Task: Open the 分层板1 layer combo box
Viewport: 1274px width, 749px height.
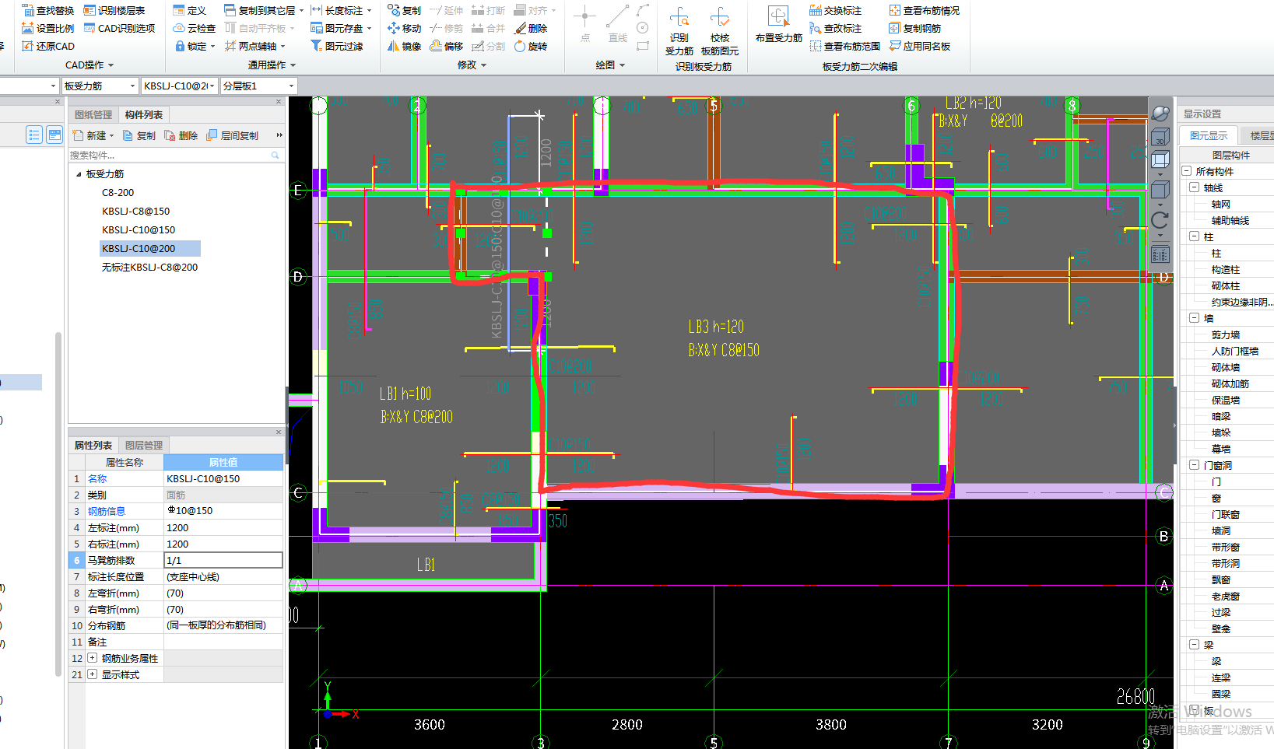Action: 259,86
